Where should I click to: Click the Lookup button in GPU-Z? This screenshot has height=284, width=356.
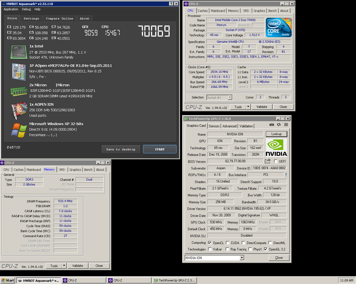point(276,134)
